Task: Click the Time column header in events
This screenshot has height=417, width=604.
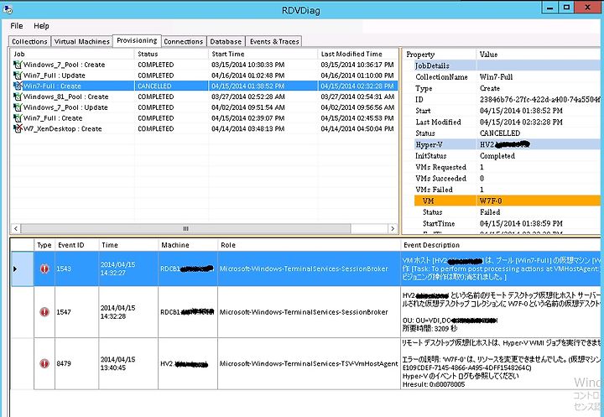Action: [x=128, y=245]
